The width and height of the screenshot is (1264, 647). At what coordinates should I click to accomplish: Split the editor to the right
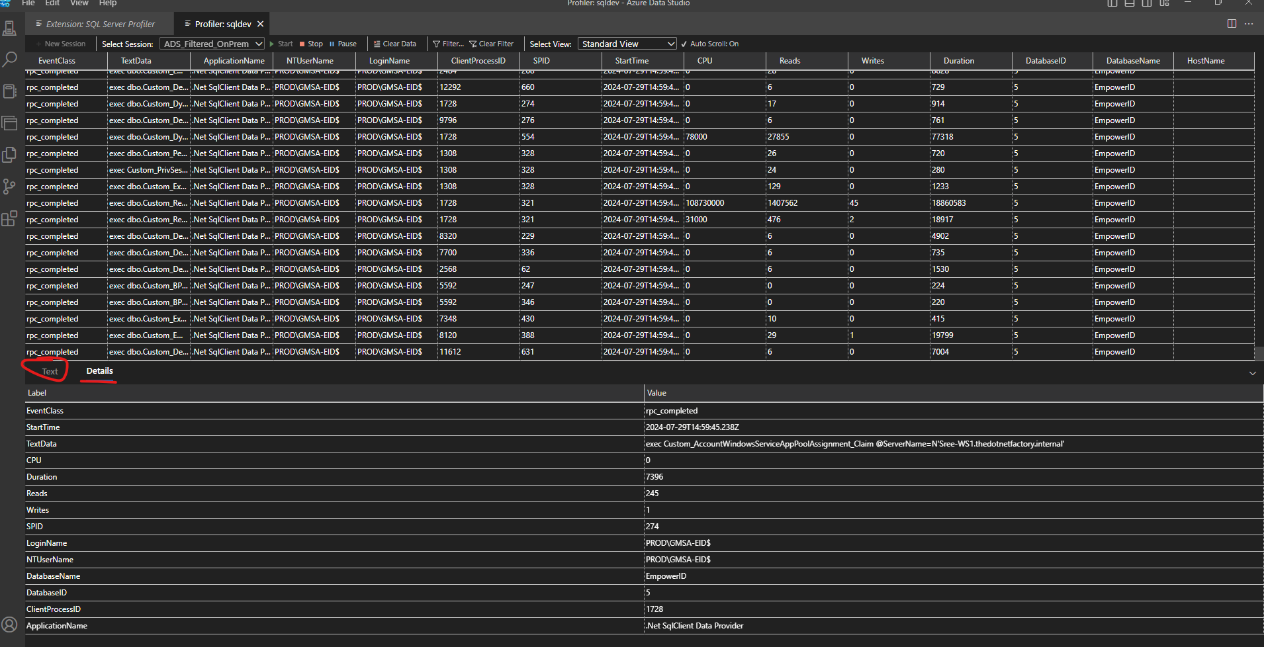1232,24
